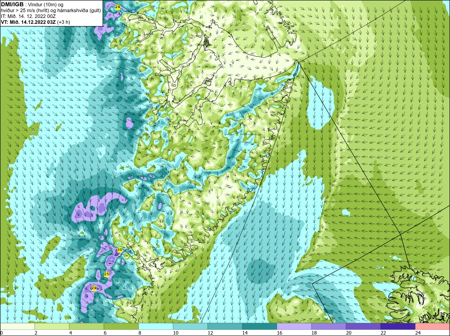The image size is (450, 336).
Task: Click the yellow 28 label beside the title box
Action: 117,7
